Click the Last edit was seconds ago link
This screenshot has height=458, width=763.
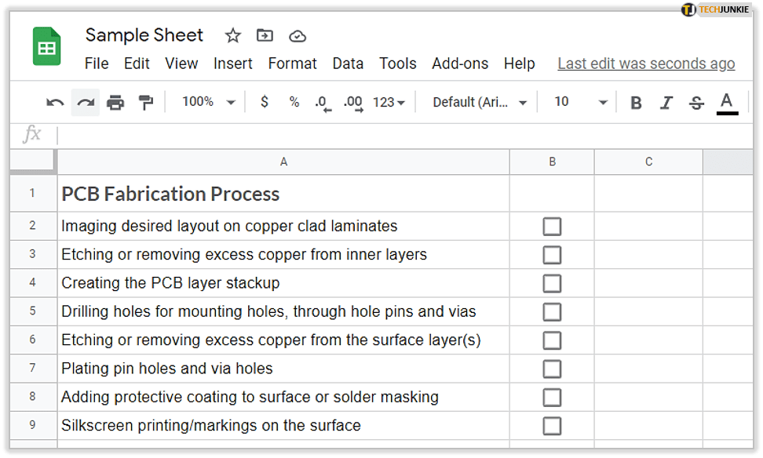pos(646,64)
